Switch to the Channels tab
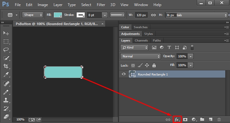Screen dimensions: 230x123 tap(141, 40)
